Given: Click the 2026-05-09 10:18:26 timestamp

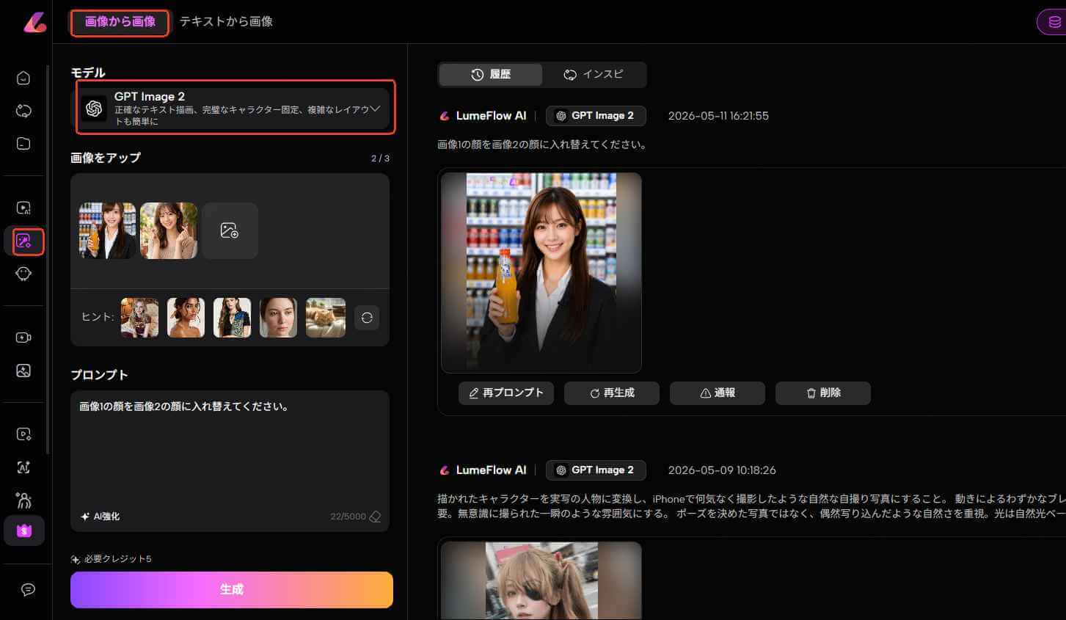Looking at the screenshot, I should click(722, 470).
